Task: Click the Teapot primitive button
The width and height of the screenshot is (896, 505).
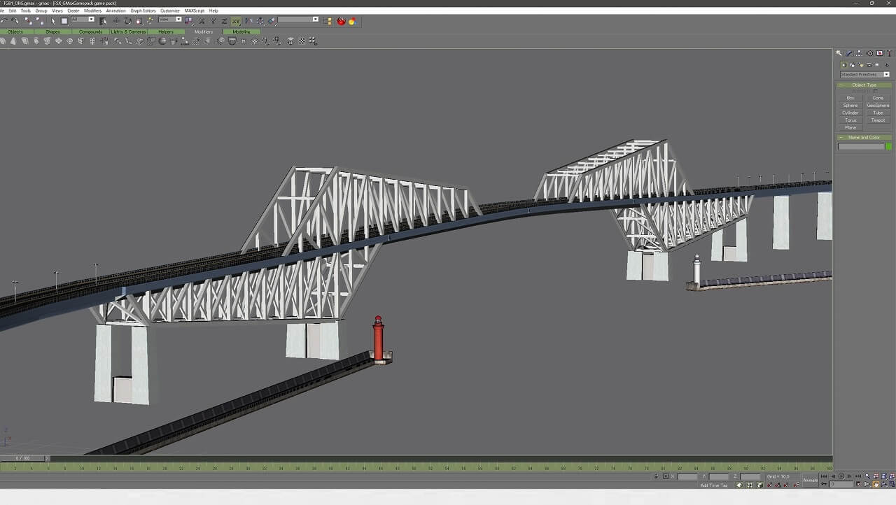Action: click(878, 120)
